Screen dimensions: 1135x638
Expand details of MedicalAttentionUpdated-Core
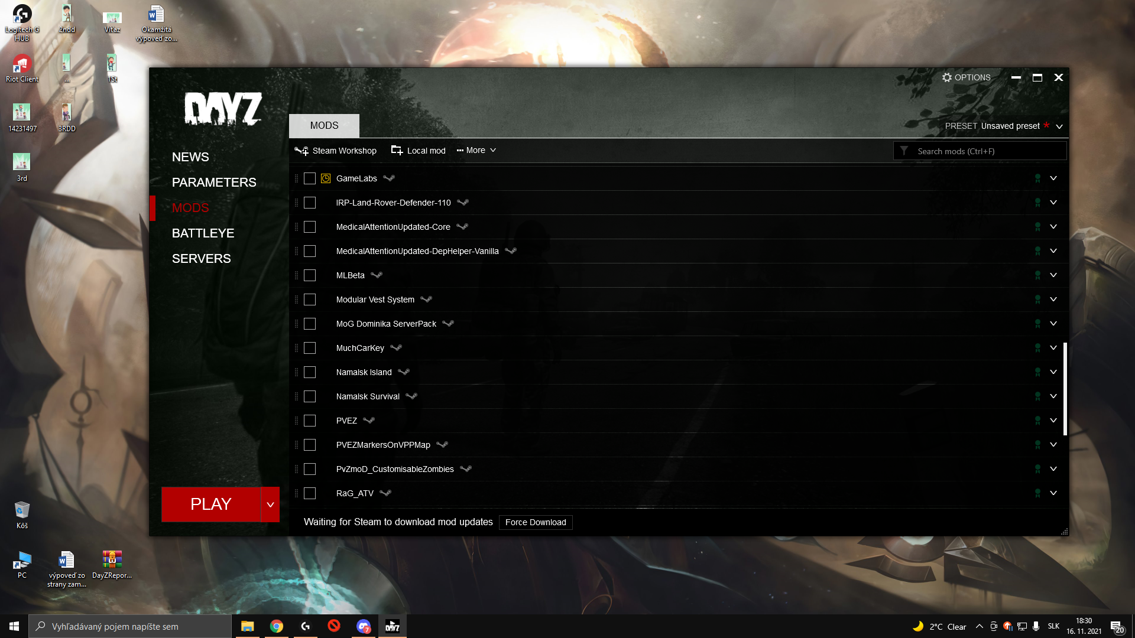point(1053,226)
